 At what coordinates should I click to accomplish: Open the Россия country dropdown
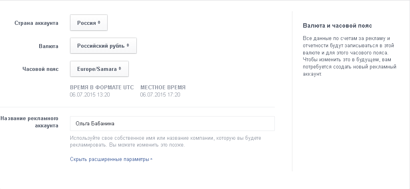click(88, 23)
